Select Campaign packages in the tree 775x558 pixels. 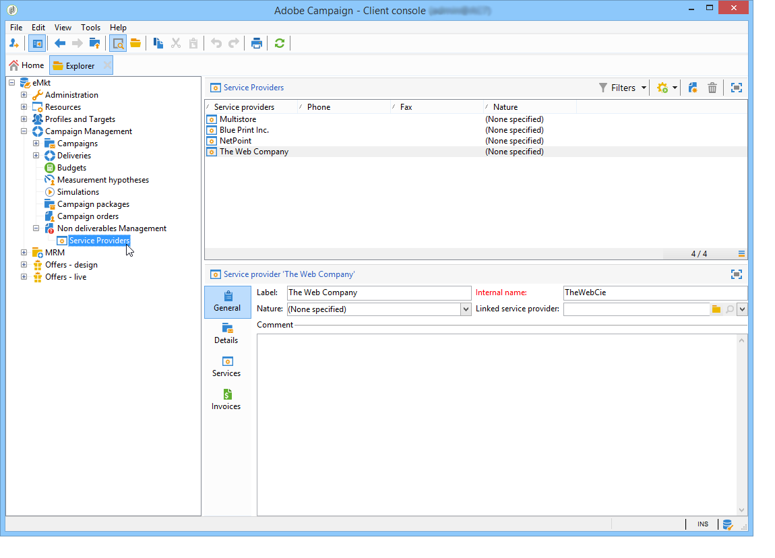(x=93, y=204)
